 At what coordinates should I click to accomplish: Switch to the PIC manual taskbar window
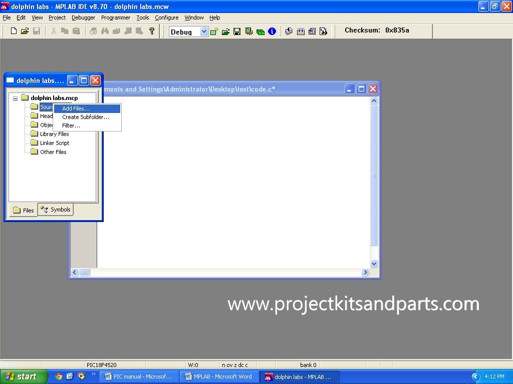click(139, 376)
